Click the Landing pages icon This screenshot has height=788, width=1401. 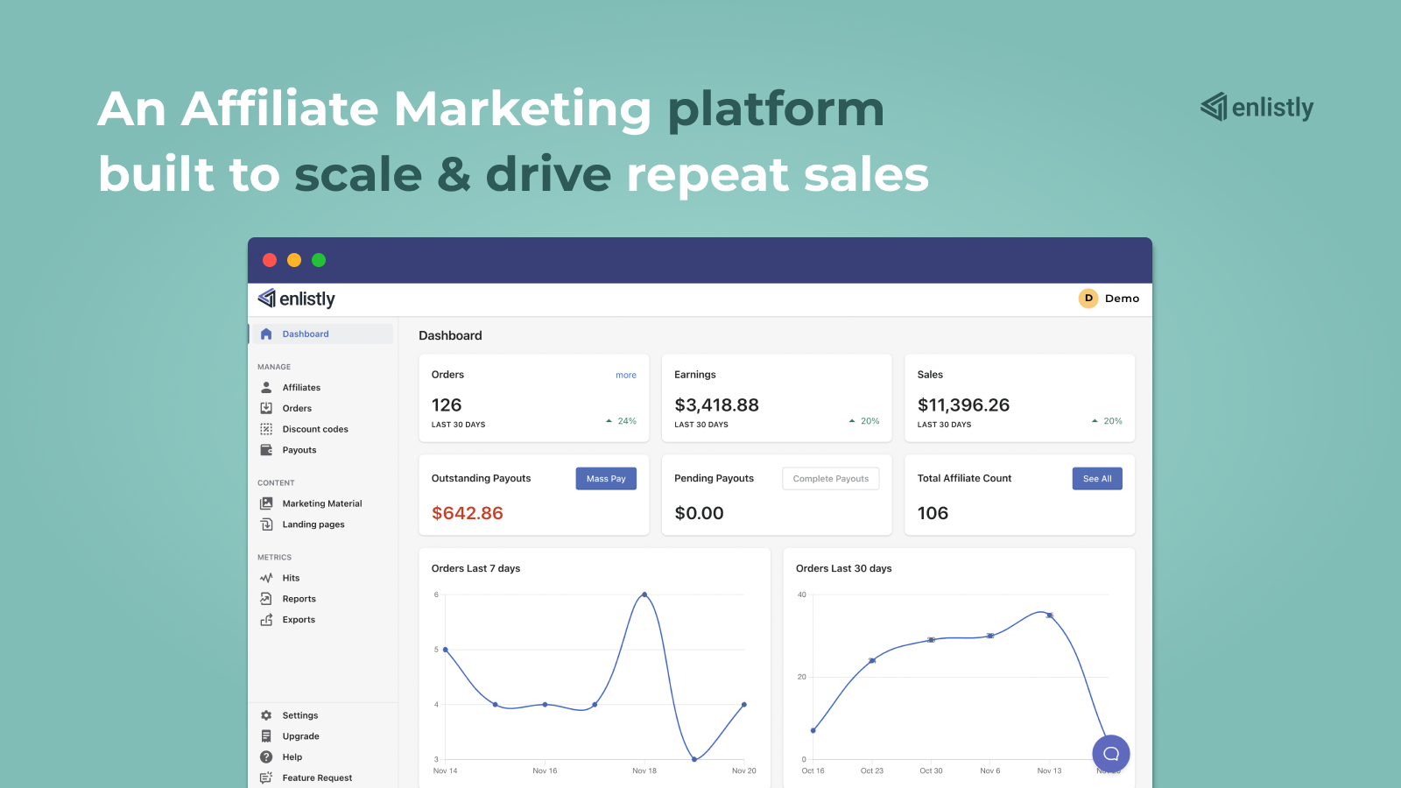pyautogui.click(x=266, y=524)
